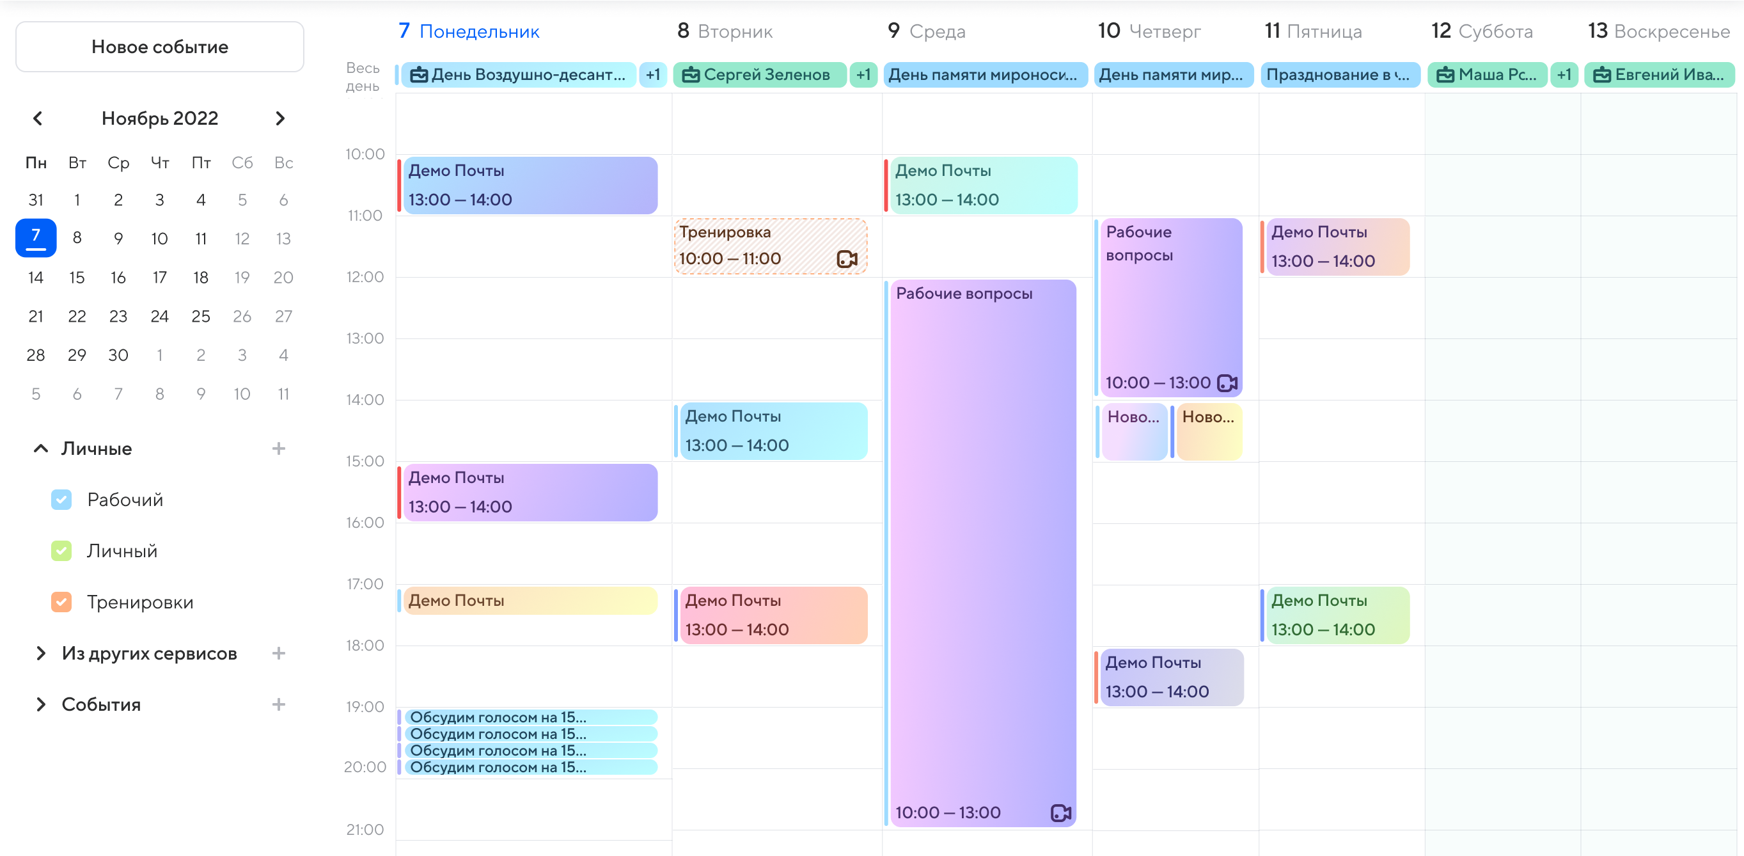Select the 8 Вторник day header
Image resolution: width=1744 pixels, height=856 pixels.
click(725, 31)
